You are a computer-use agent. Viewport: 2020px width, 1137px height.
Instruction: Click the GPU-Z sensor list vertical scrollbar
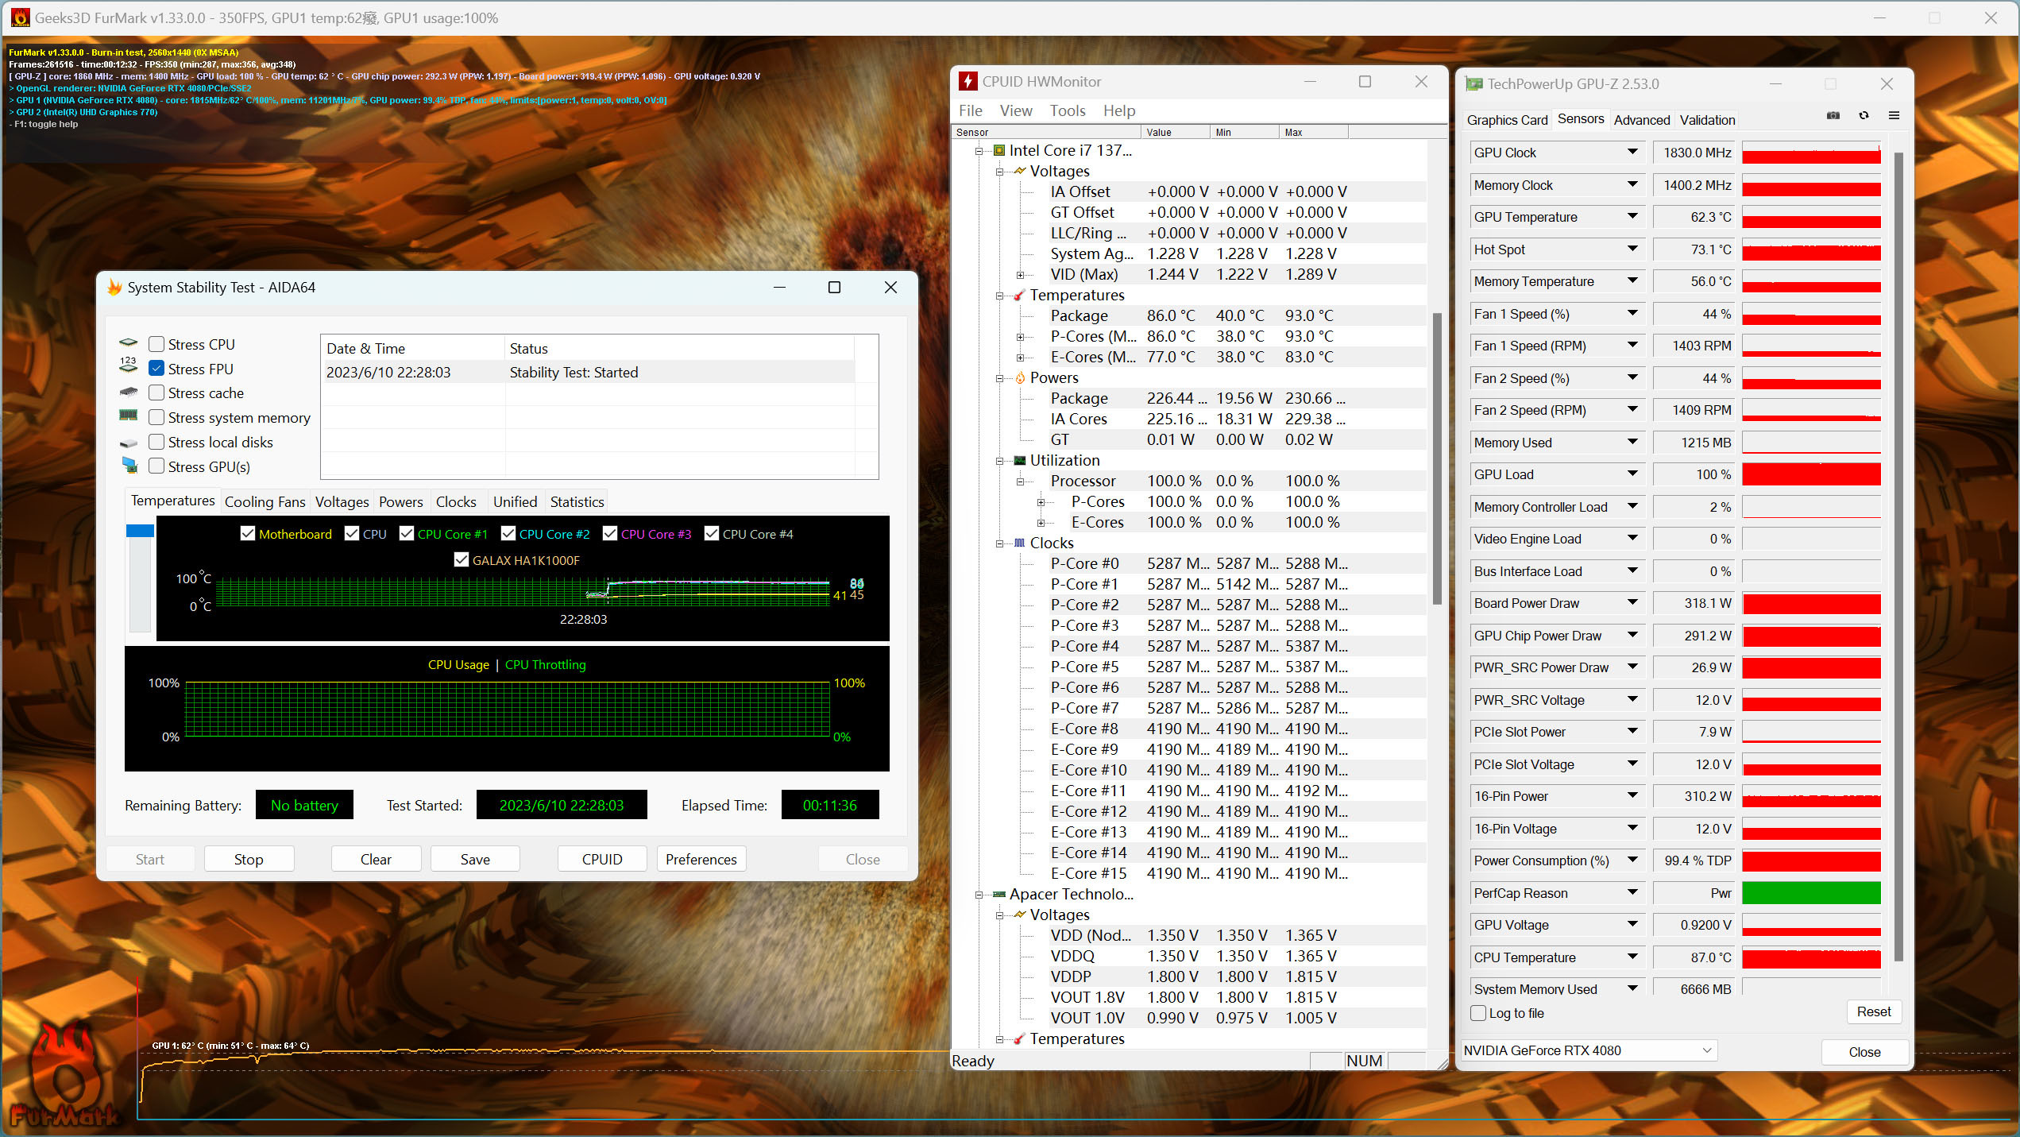(x=1898, y=556)
